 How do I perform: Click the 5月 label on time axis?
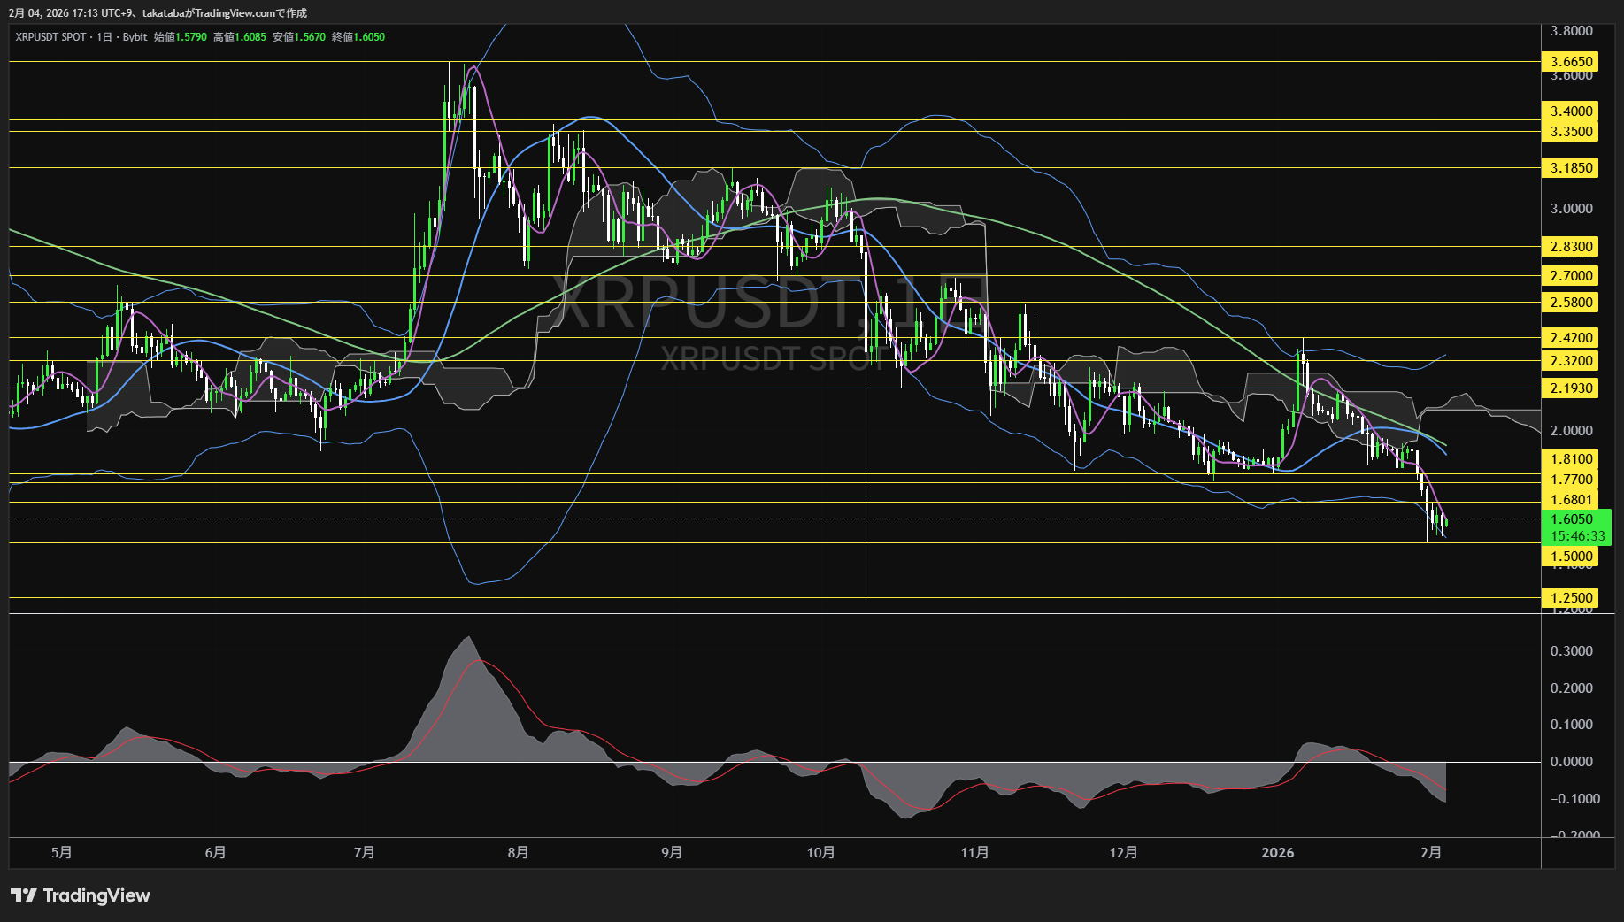(x=62, y=852)
